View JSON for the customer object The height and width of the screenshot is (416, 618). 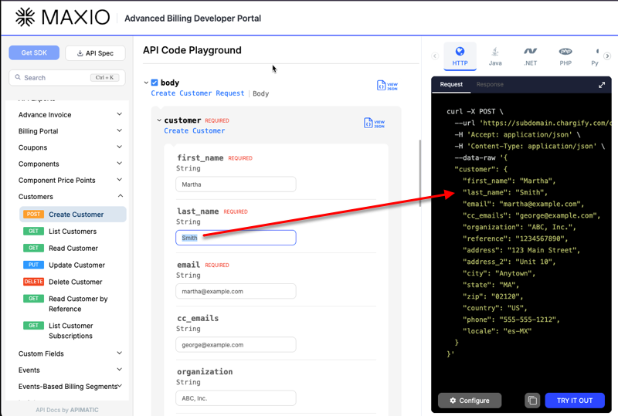pos(374,123)
